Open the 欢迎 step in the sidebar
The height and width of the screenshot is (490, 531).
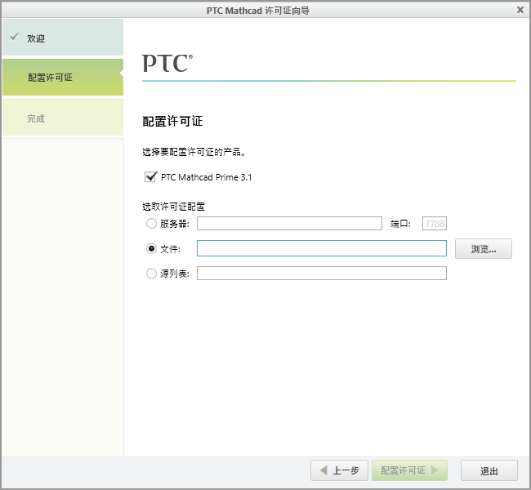click(63, 38)
